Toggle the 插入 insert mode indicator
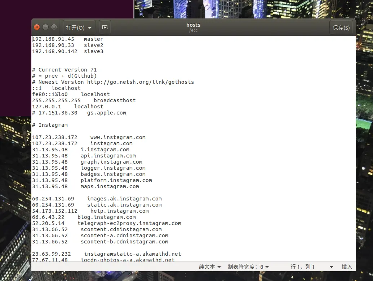Image resolution: width=373 pixels, height=281 pixels. [347, 267]
